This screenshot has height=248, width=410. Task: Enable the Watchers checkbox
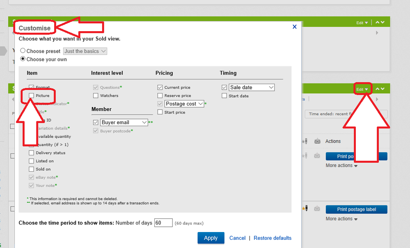click(96, 96)
